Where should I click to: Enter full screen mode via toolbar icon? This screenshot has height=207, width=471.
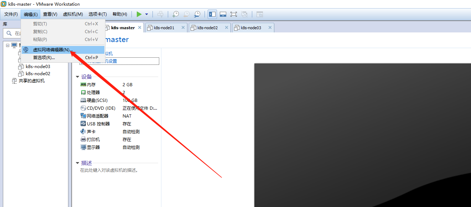pos(234,14)
